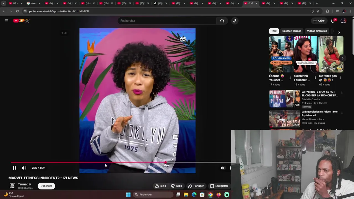The width and height of the screenshot is (354, 199).
Task: Go back with the browser back arrow
Action: 4,11
